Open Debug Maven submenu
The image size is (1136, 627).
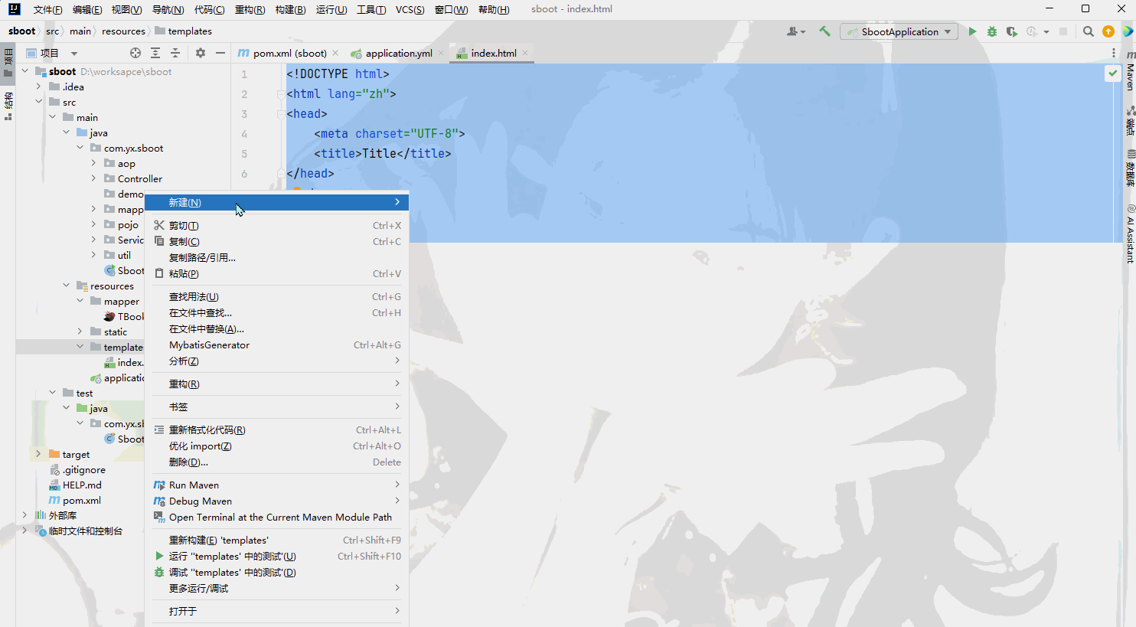tap(276, 501)
